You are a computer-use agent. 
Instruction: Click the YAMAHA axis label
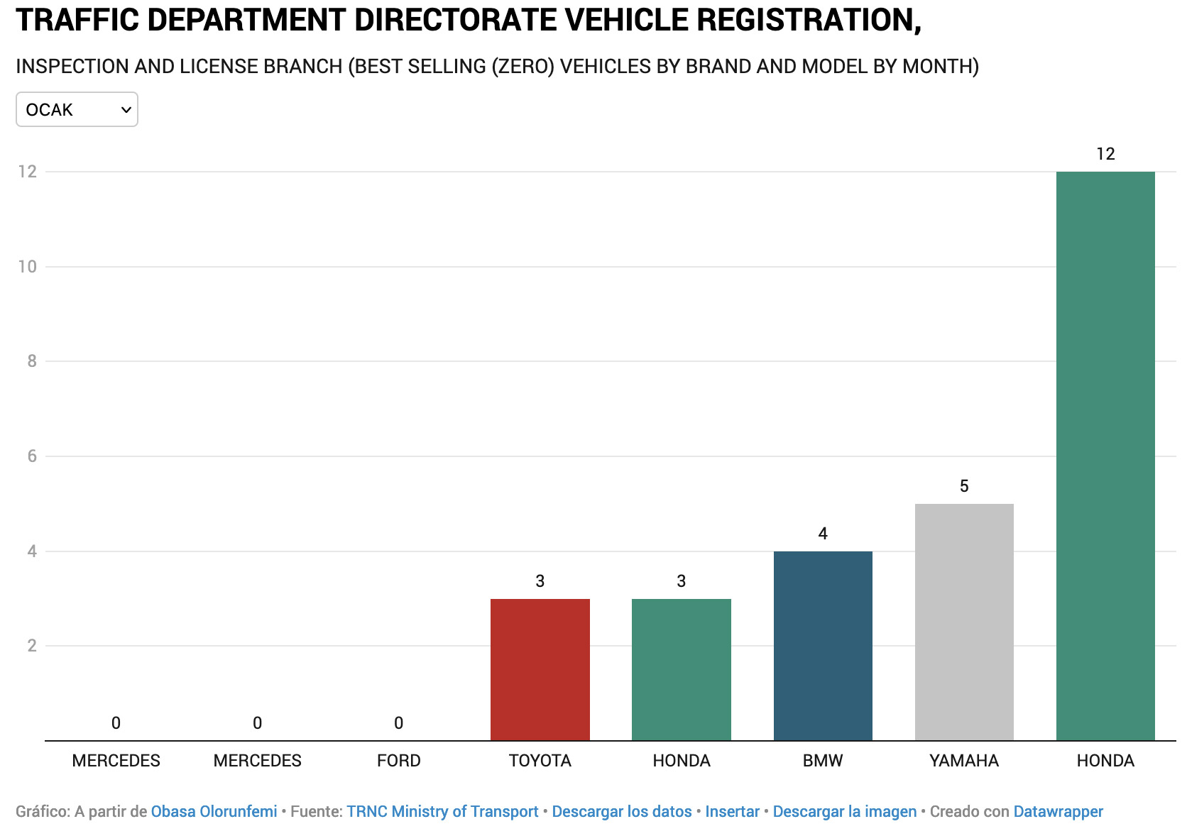coord(964,761)
